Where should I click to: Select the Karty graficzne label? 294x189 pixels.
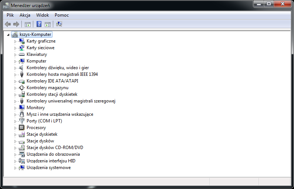41,41
